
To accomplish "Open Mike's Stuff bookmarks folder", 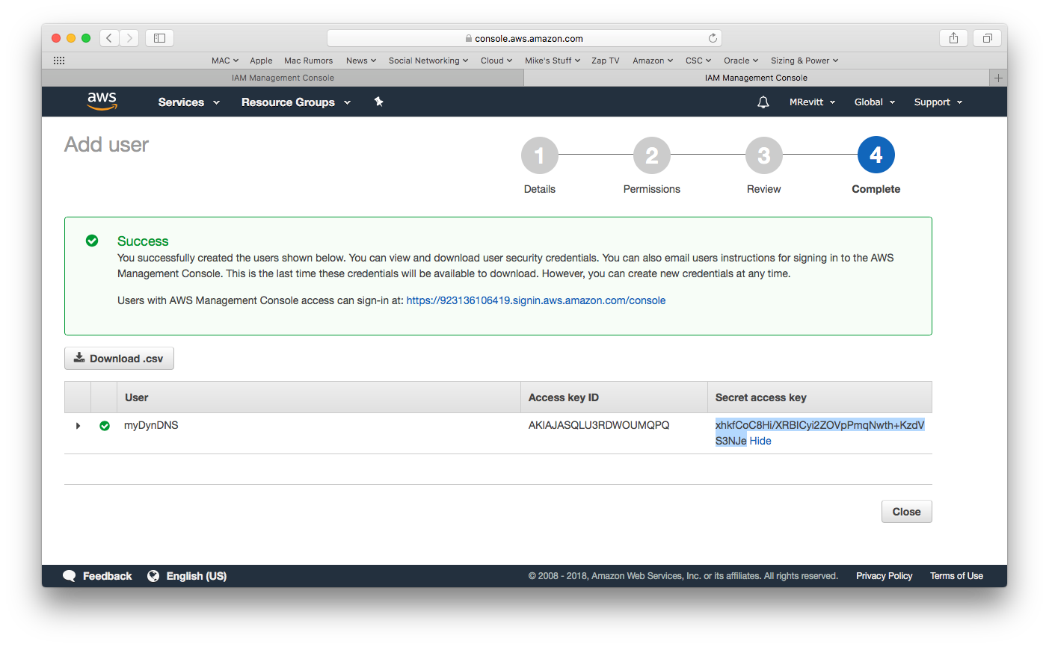I will (x=553, y=61).
